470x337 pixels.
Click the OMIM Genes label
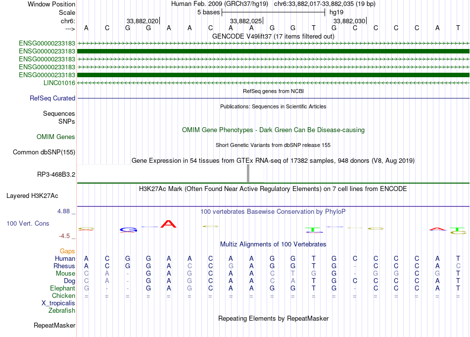[x=56, y=137]
